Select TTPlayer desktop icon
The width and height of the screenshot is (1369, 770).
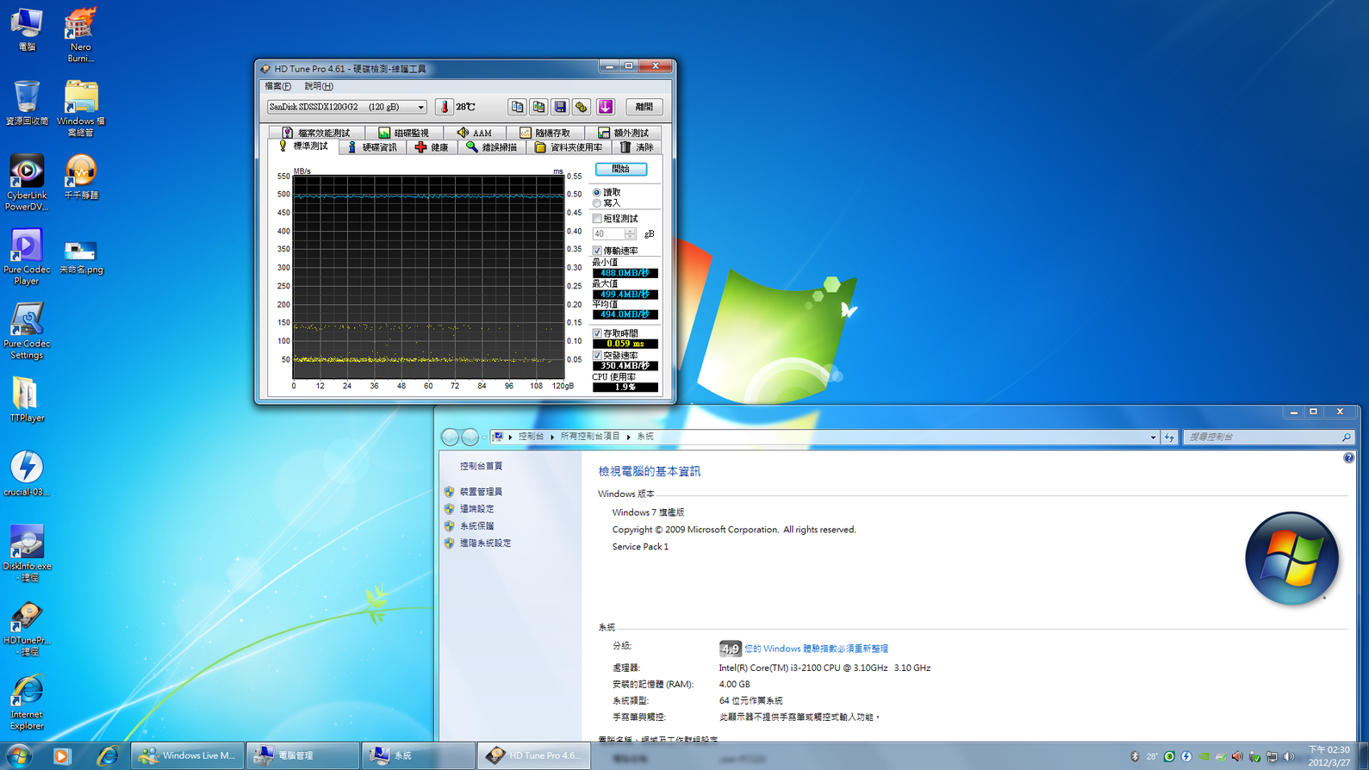pyautogui.click(x=27, y=400)
